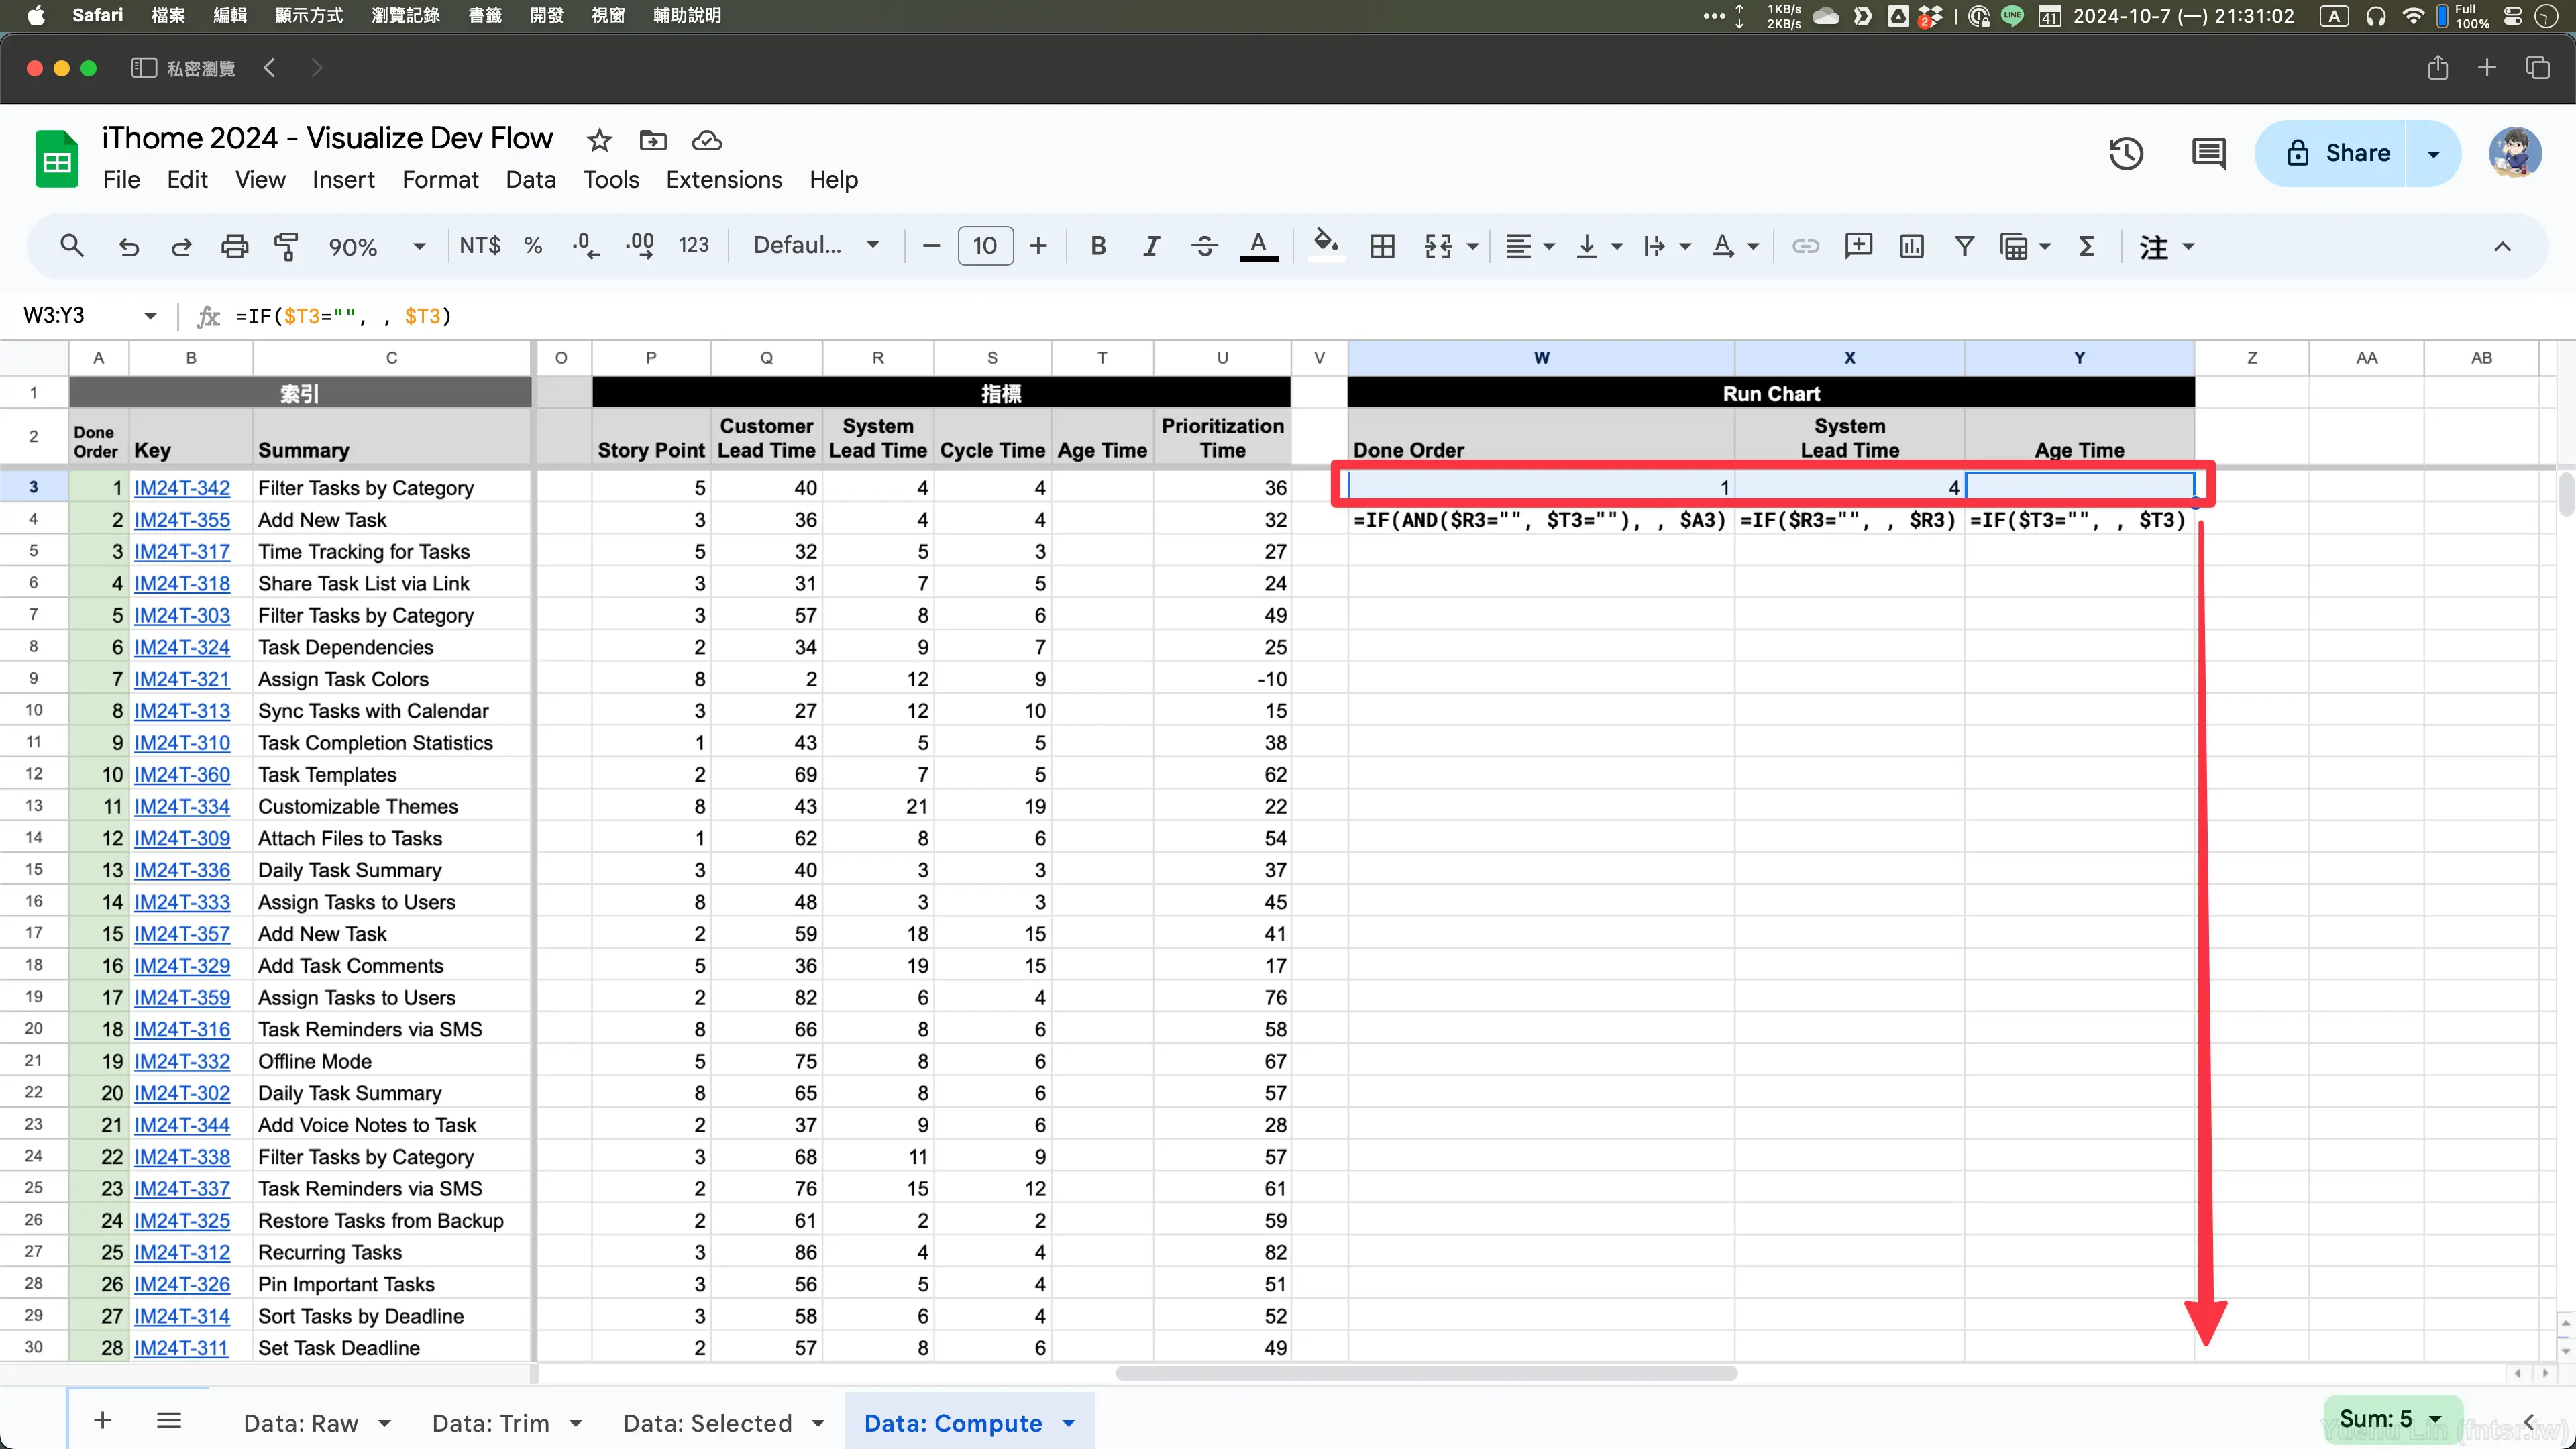Viewport: 2576px width, 1449px height.
Task: Open the text color picker
Action: point(1258,246)
